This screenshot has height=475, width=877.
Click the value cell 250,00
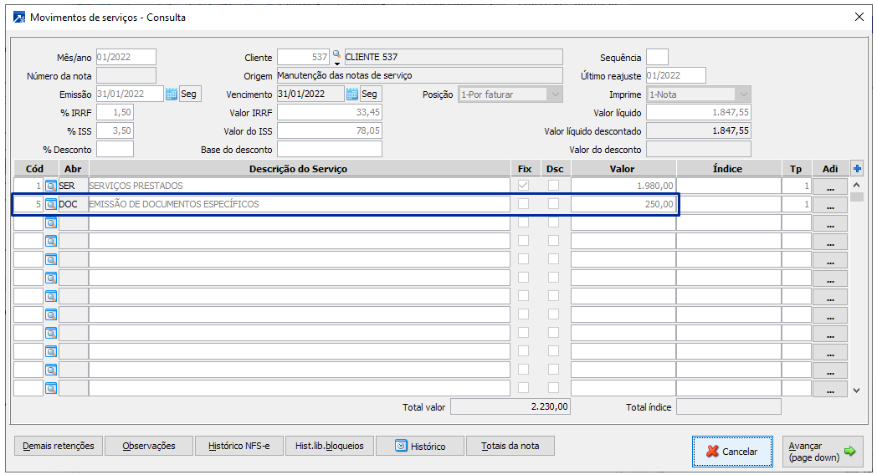coord(623,205)
